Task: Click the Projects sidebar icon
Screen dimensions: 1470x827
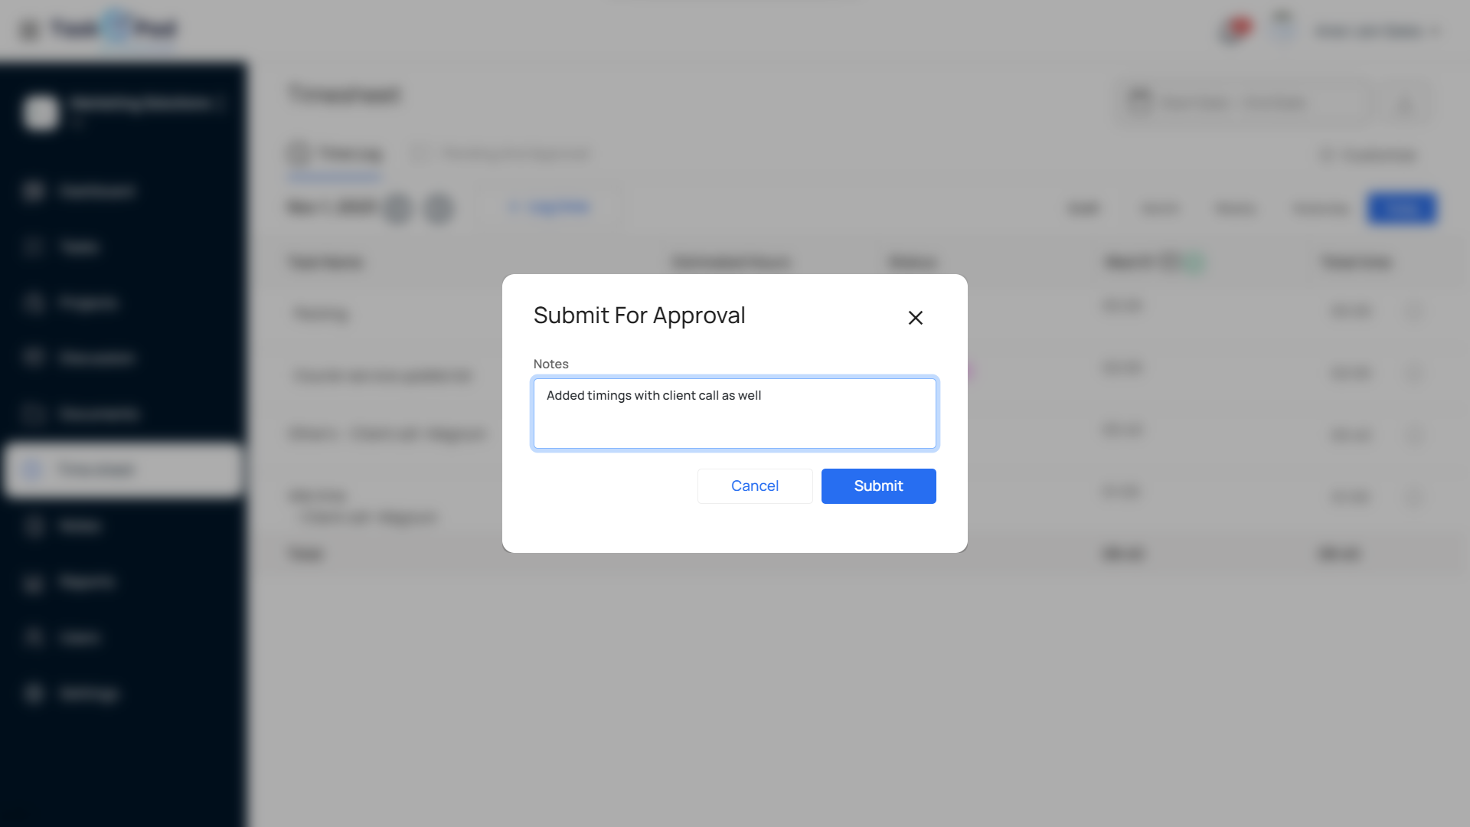Action: [33, 302]
